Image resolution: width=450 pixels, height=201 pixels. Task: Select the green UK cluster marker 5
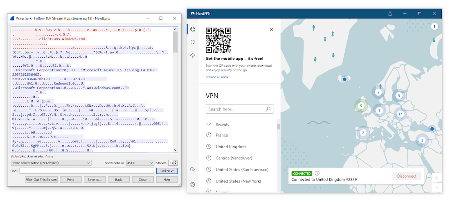[x=361, y=106]
